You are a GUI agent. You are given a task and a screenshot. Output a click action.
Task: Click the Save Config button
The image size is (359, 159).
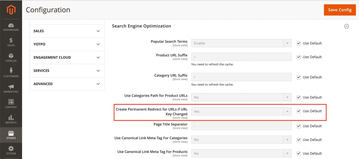(x=340, y=10)
